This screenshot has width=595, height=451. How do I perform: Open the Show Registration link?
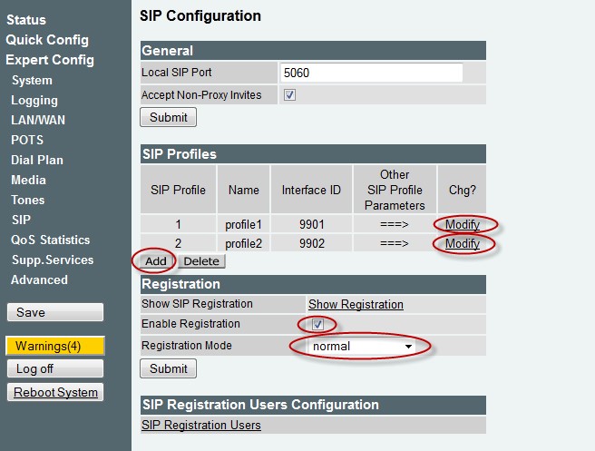tap(356, 304)
